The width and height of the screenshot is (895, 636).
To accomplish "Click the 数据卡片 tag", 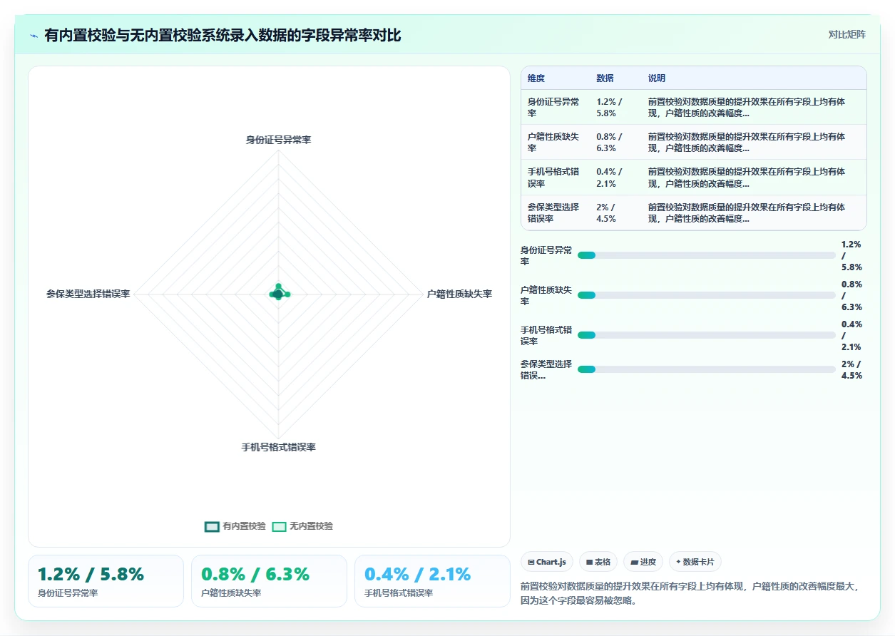I will 695,562.
